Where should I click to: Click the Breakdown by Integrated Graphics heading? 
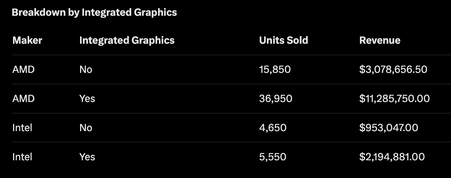tap(94, 13)
